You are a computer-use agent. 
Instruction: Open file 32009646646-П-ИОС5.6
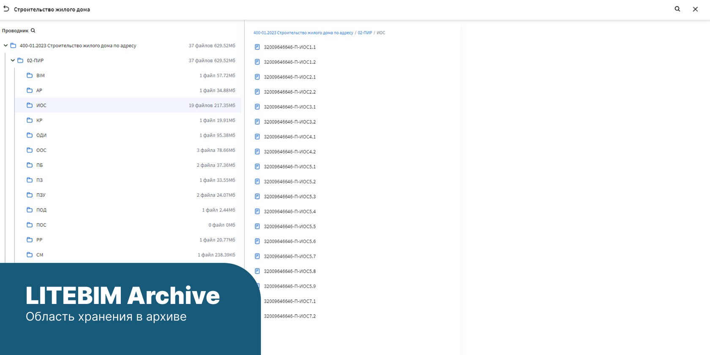click(x=289, y=241)
